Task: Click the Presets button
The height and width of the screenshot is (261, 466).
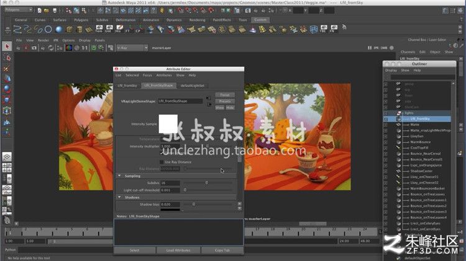Action: [225, 102]
